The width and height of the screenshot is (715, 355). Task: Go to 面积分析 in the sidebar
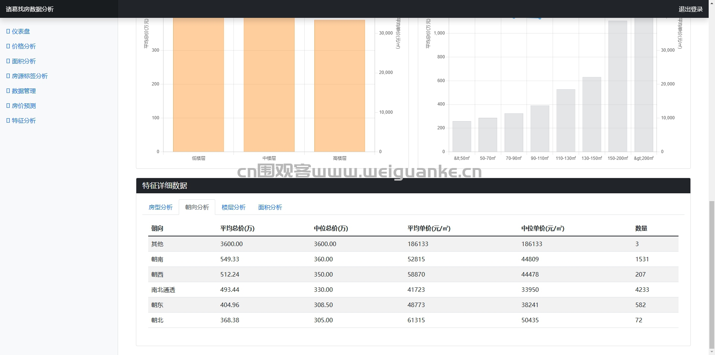(x=21, y=61)
